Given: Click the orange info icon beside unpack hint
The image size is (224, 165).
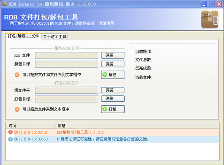Looking at the screenshot, I should (x=17, y=75).
